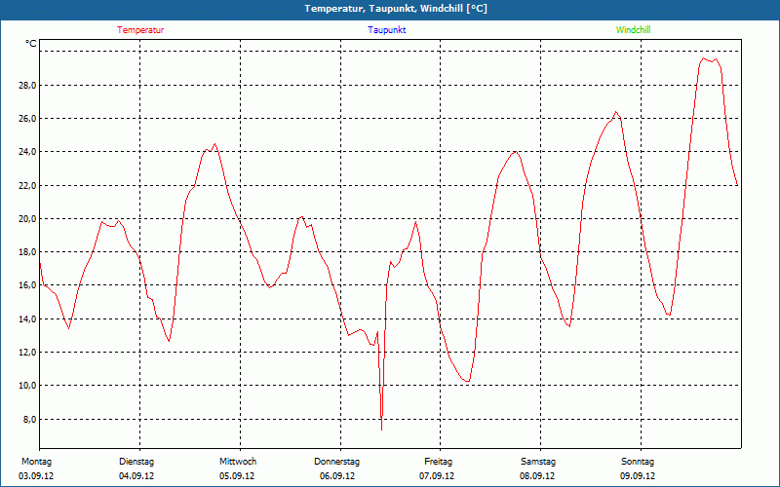This screenshot has width=780, height=487.
Task: Click the chart title Temperatur, Taupunkt, Windchill
Action: click(396, 9)
